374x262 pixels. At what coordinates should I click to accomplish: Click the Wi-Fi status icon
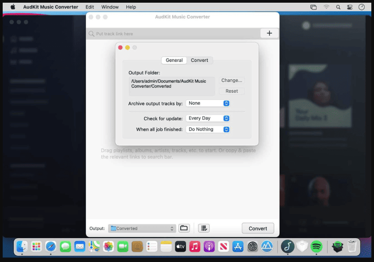[326, 7]
